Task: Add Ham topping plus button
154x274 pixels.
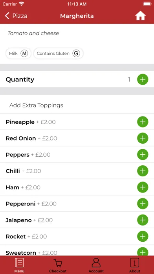Action: 143,187
